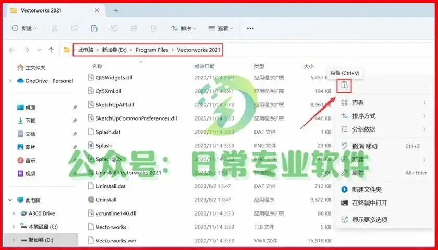Select the Vectorworks 2021 tab

tap(55, 10)
